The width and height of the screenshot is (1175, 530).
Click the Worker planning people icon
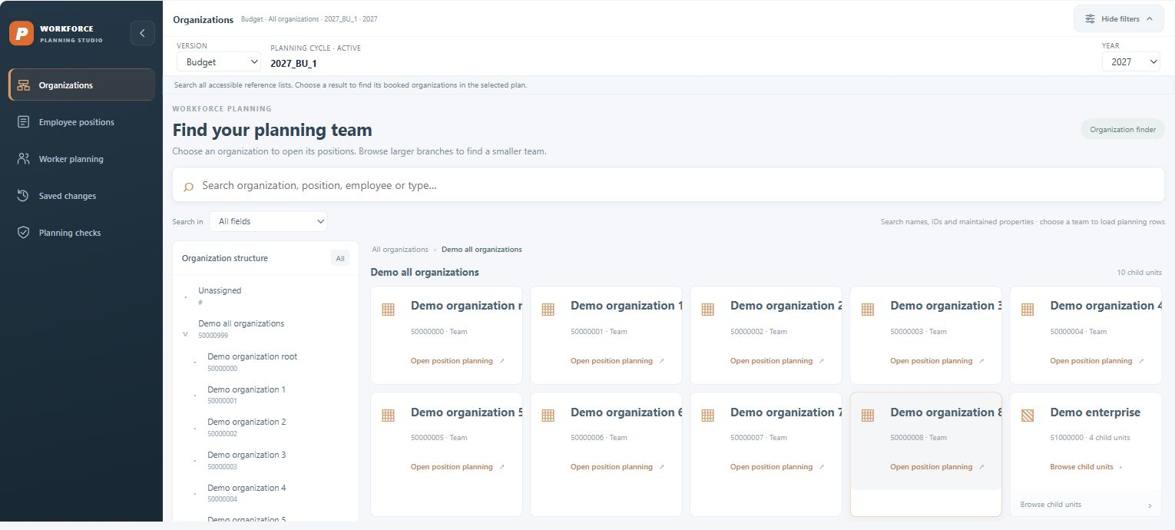[24, 159]
